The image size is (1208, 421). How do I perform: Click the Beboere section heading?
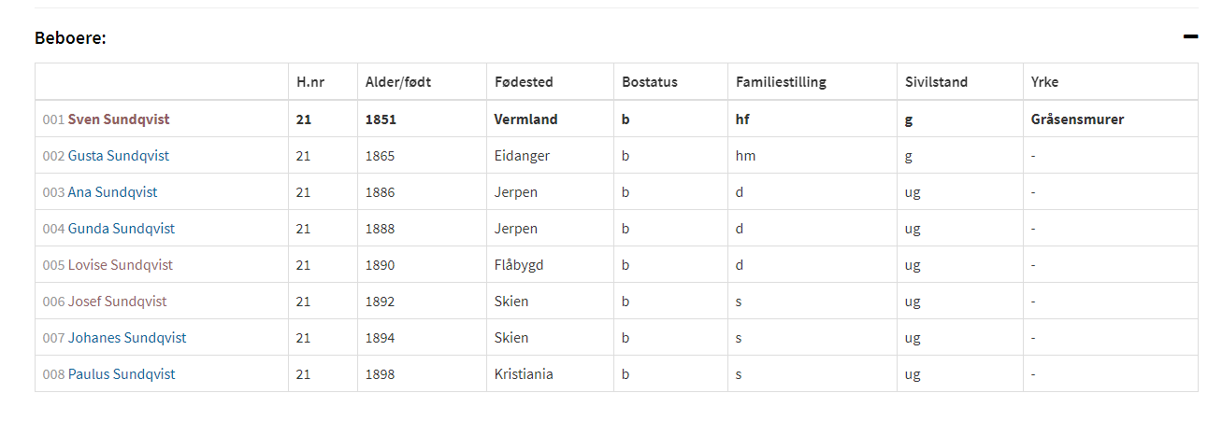(70, 38)
